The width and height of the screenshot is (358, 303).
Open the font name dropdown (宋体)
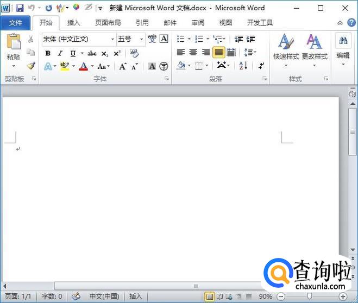[112, 39]
